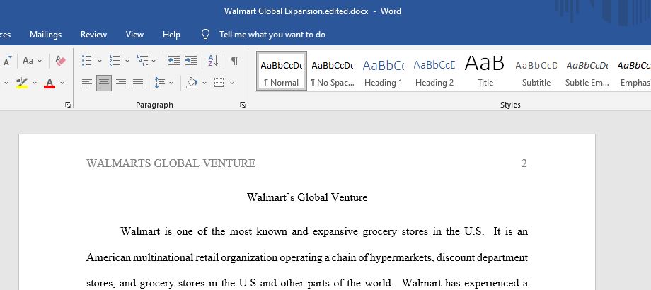Open the bullet library dropdown
The width and height of the screenshot is (651, 290).
(x=100, y=61)
